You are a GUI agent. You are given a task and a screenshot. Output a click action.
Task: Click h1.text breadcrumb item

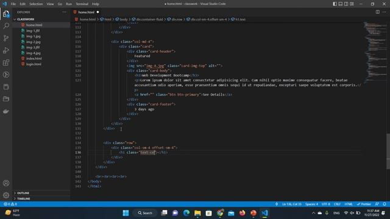[240, 19]
